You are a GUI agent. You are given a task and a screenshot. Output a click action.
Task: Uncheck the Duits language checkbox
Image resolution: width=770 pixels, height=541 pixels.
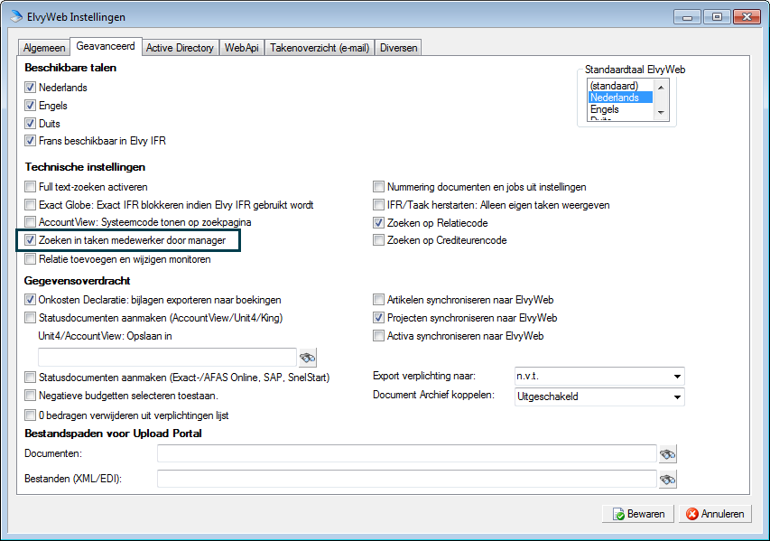click(31, 124)
